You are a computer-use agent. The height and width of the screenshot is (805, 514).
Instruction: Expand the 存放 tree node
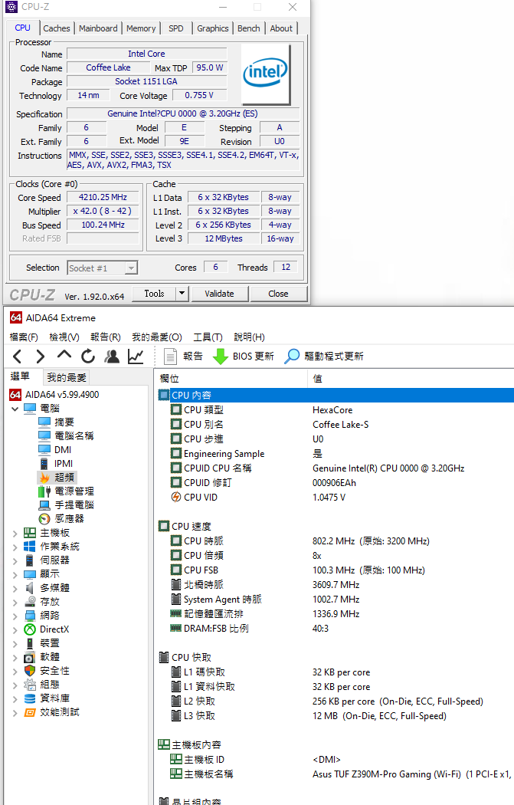[x=15, y=603]
